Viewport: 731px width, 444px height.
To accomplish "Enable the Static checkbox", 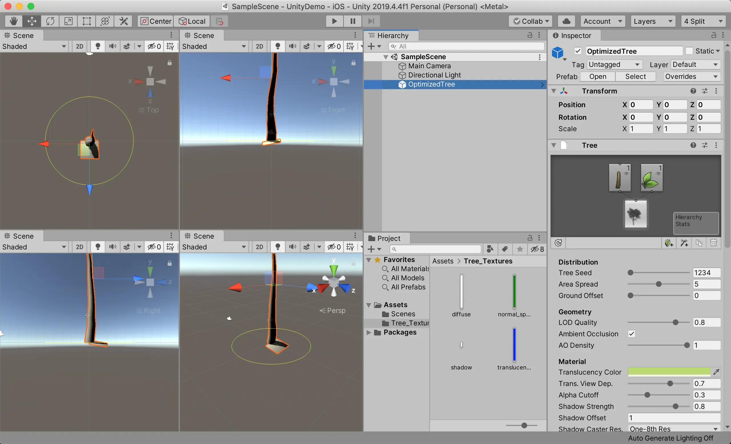I will tap(690, 51).
